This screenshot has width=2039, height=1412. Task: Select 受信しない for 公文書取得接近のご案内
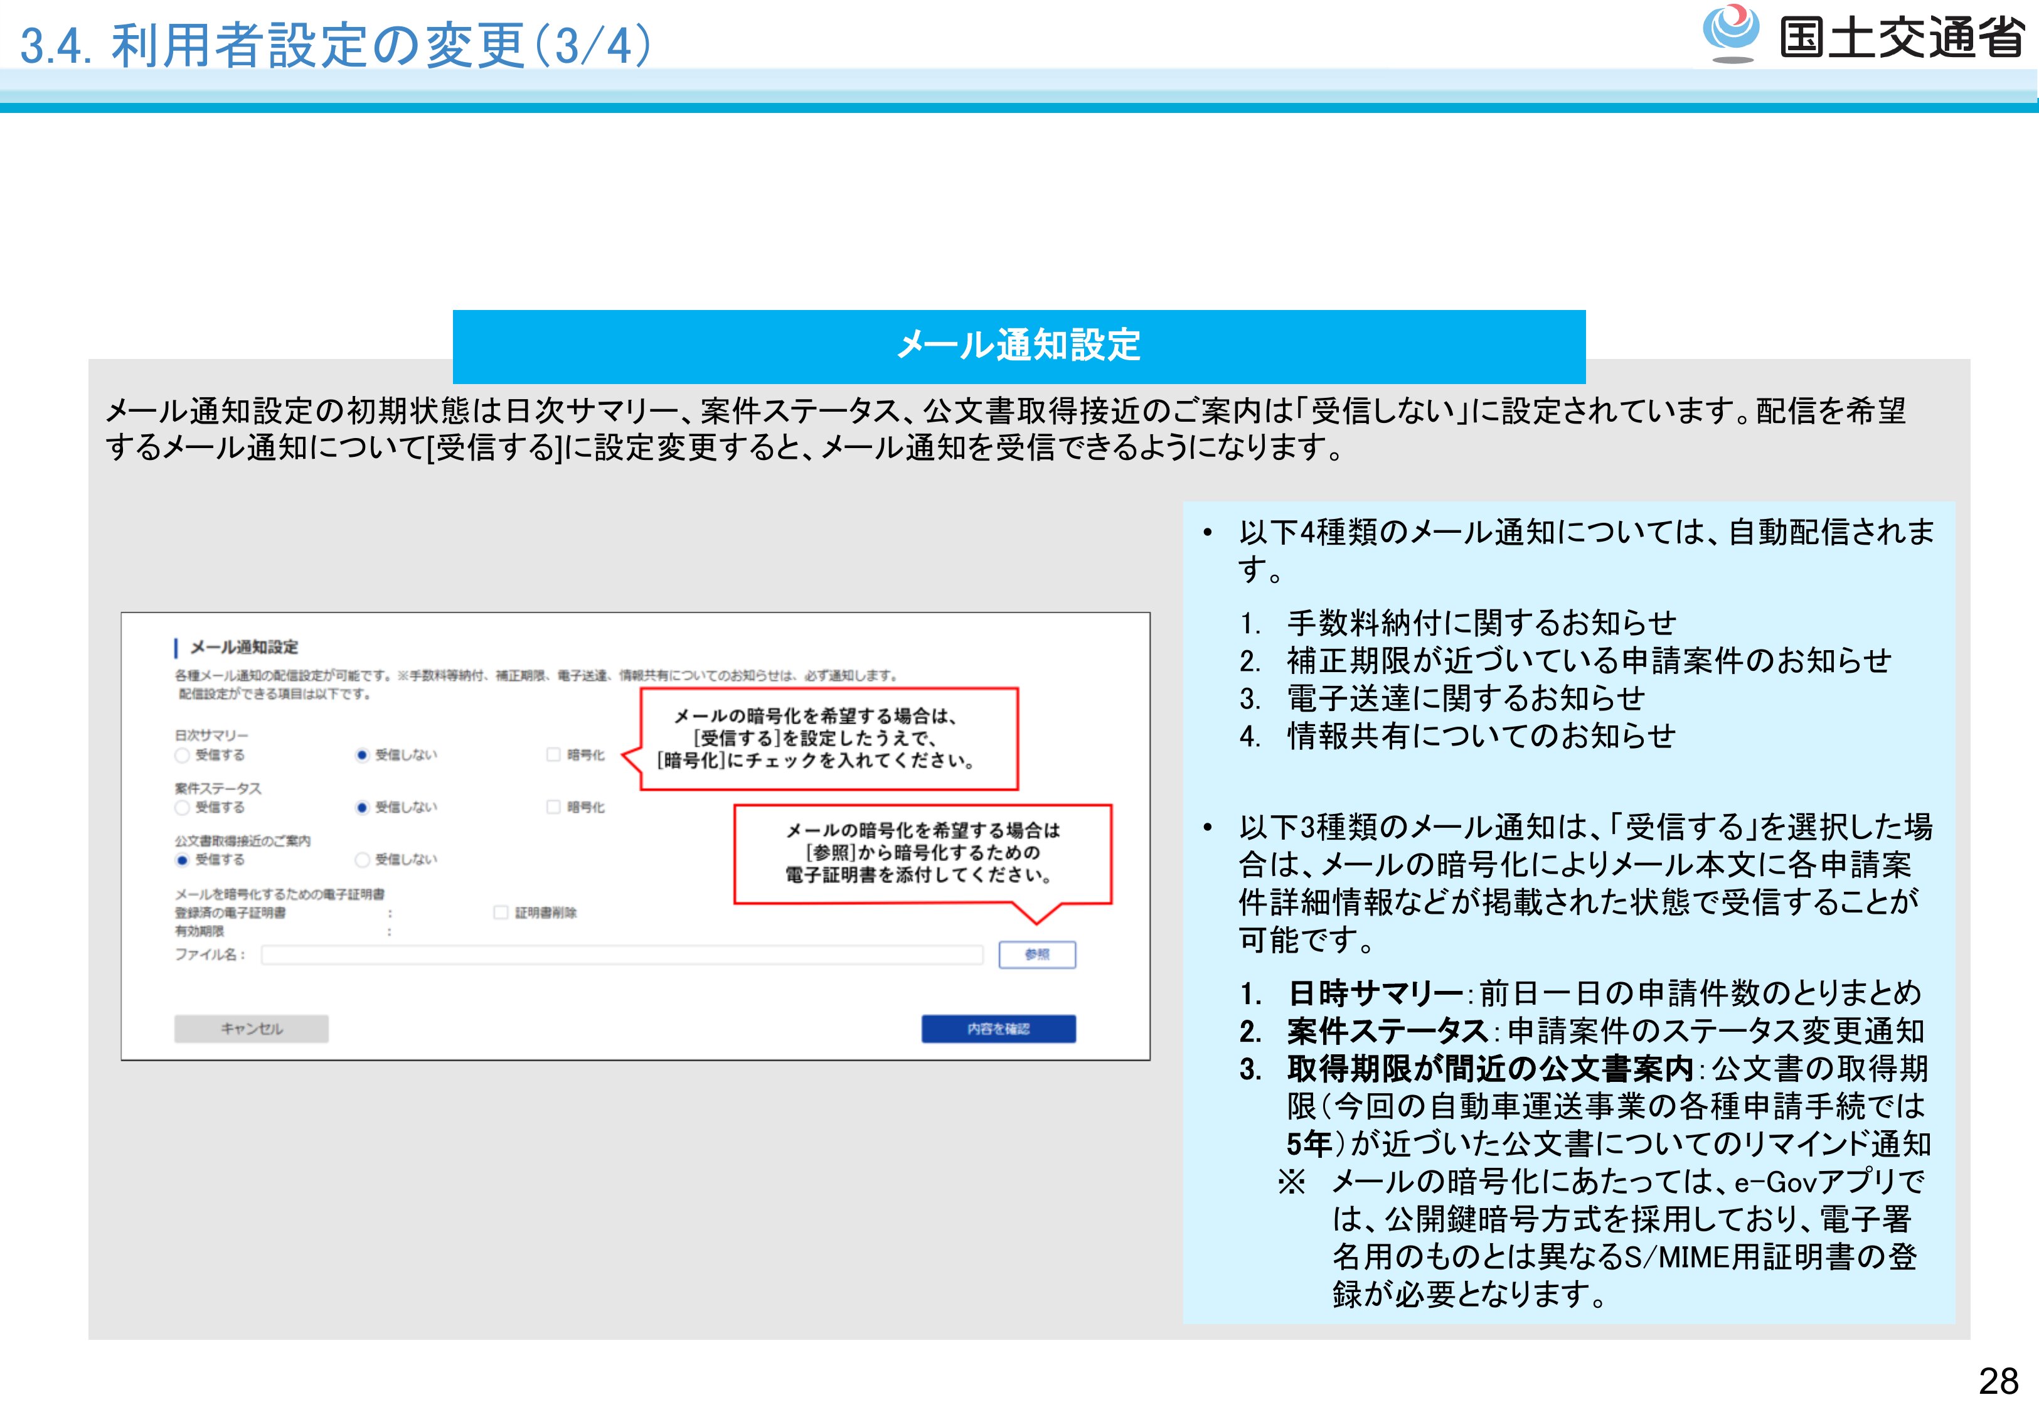coord(361,860)
